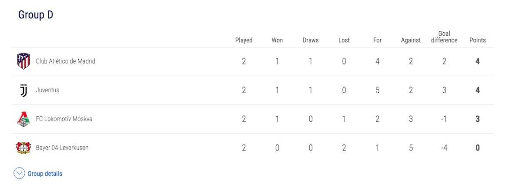This screenshot has height=185, width=522.
Task: Click Juventus points total value
Action: point(478,90)
